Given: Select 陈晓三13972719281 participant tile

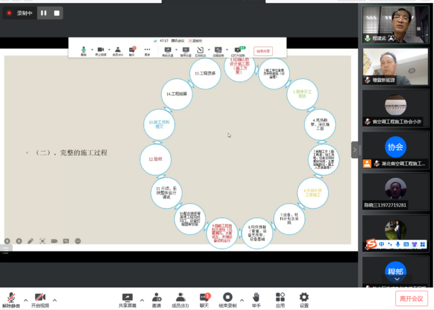Looking at the screenshot, I should pyautogui.click(x=396, y=192).
